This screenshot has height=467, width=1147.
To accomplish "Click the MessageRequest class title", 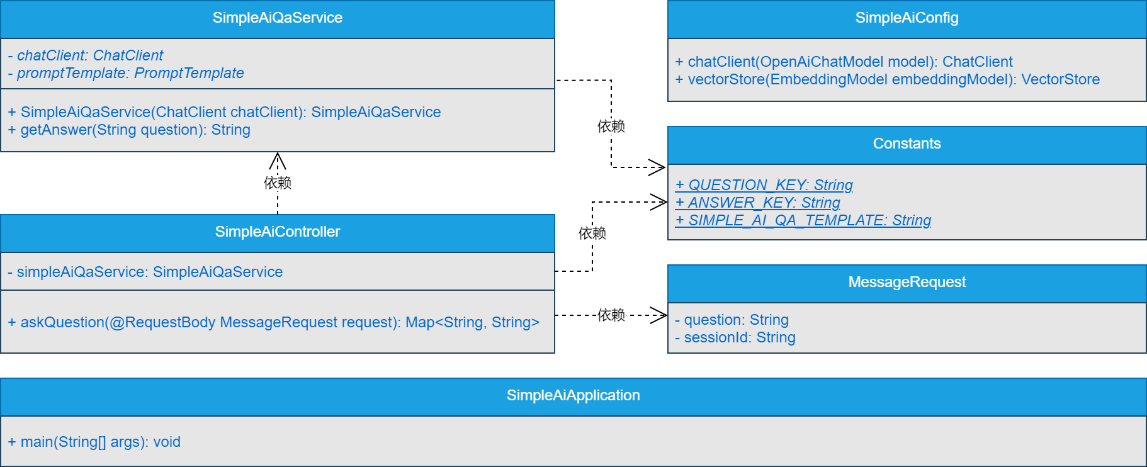I will pos(907,283).
